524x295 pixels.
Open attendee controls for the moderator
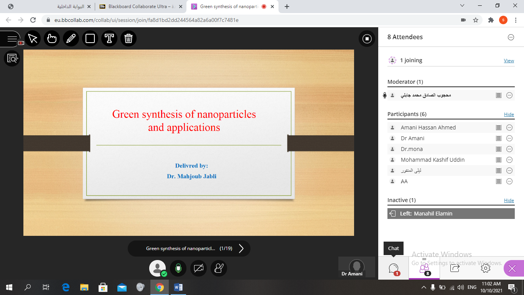(x=509, y=95)
